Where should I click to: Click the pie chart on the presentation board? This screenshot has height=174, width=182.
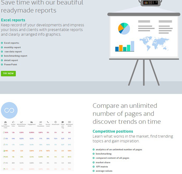pyautogui.click(x=124, y=29)
